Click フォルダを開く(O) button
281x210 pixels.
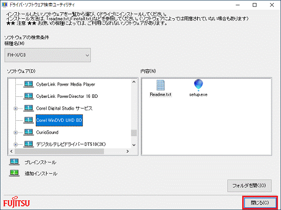[249, 186]
